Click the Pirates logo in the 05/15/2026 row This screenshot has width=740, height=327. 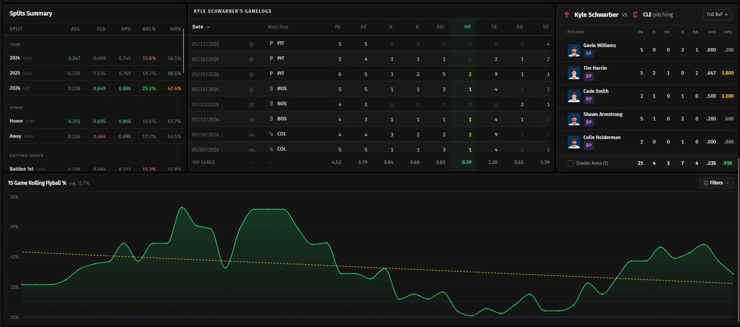[271, 73]
